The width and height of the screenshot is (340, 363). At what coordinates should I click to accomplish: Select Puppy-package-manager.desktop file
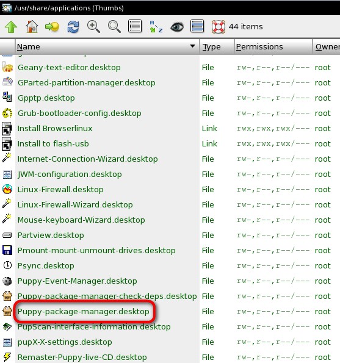tap(84, 312)
